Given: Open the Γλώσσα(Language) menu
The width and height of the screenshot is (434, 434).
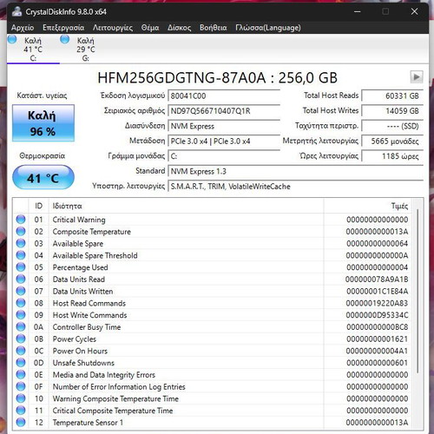Looking at the screenshot, I should (268, 28).
